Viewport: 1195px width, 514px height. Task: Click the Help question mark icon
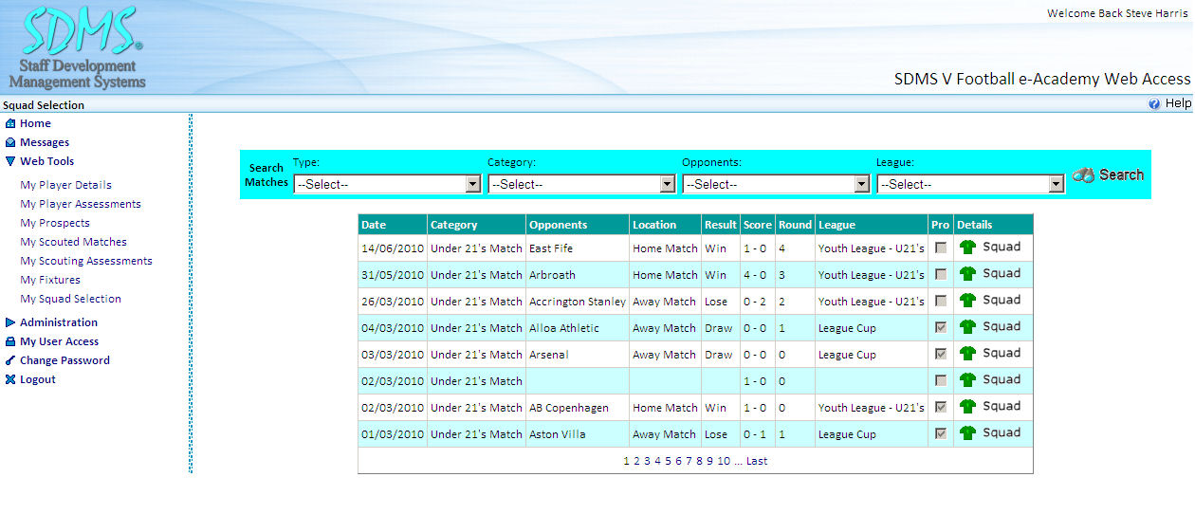[x=1154, y=104]
